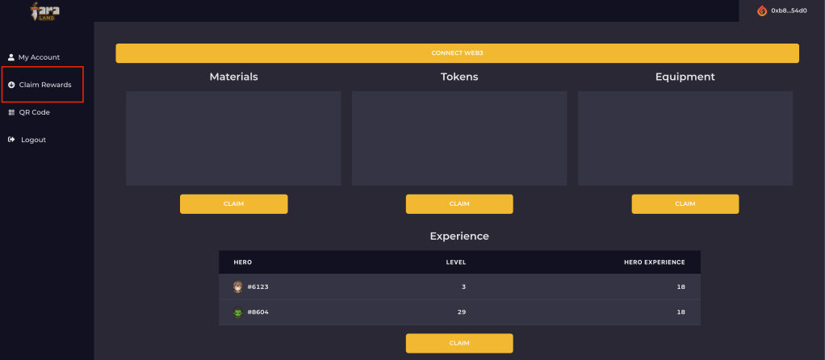The height and width of the screenshot is (360, 825).
Task: Claim the Materials rewards
Action: 233,204
